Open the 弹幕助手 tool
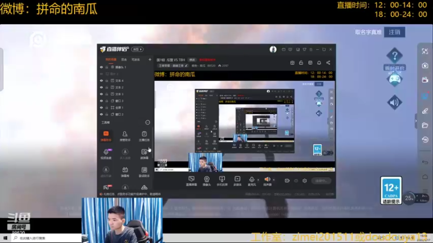 tap(106, 136)
